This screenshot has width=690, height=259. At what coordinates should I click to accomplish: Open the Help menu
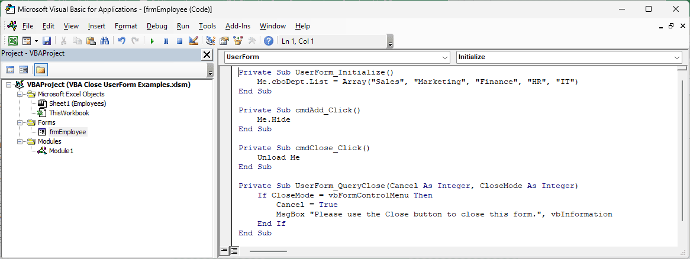point(303,26)
